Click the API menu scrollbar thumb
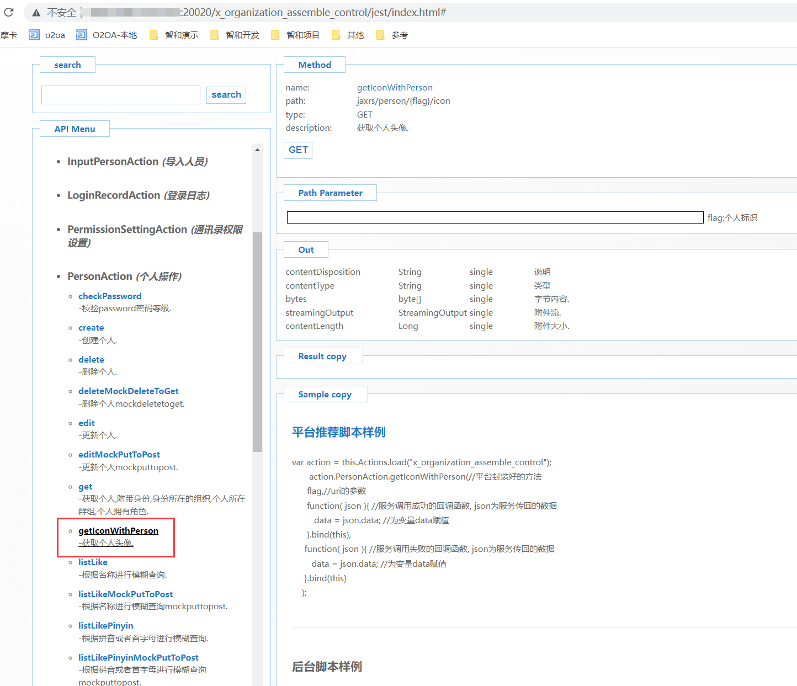 [x=257, y=342]
